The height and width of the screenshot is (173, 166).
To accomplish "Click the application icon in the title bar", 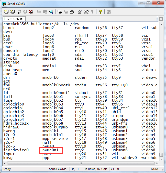I will tap(4, 4).
